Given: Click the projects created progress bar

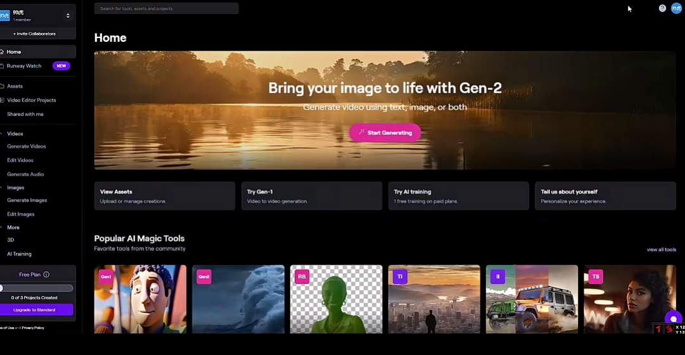Looking at the screenshot, I should coord(37,288).
